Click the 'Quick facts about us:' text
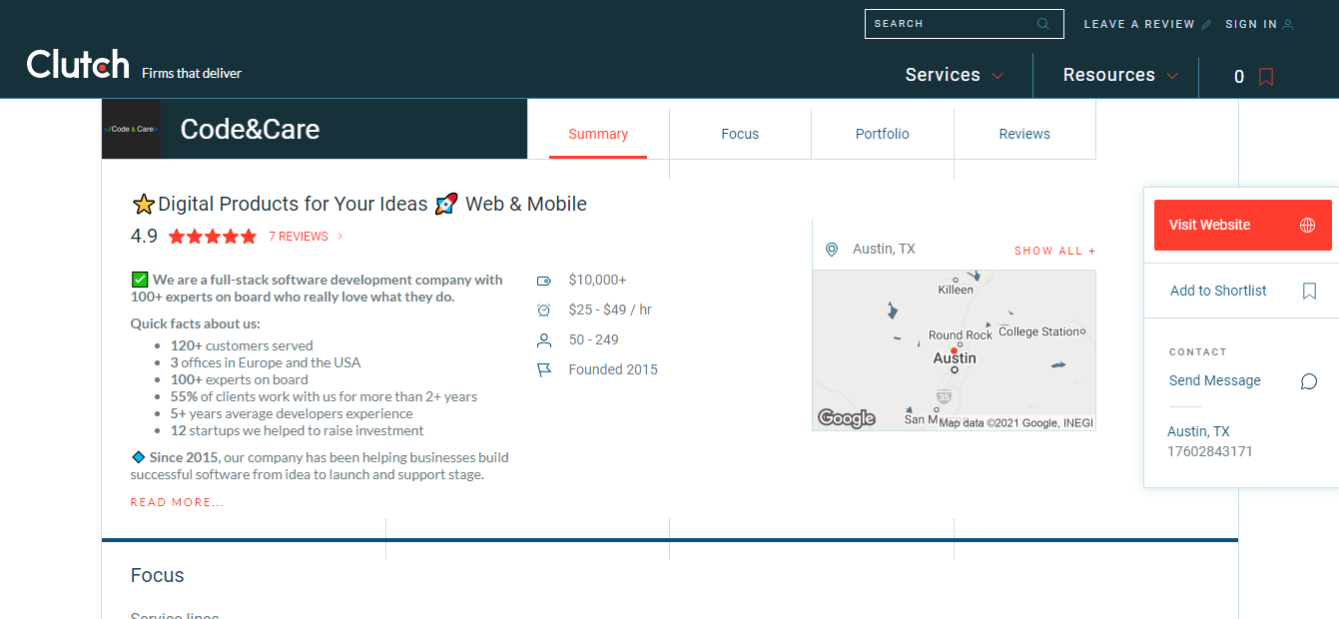The height and width of the screenshot is (619, 1339). [x=196, y=323]
